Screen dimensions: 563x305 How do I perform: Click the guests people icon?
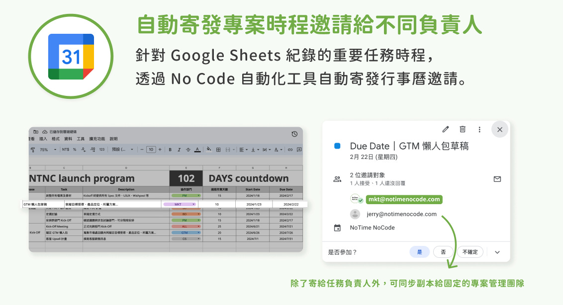tap(337, 179)
